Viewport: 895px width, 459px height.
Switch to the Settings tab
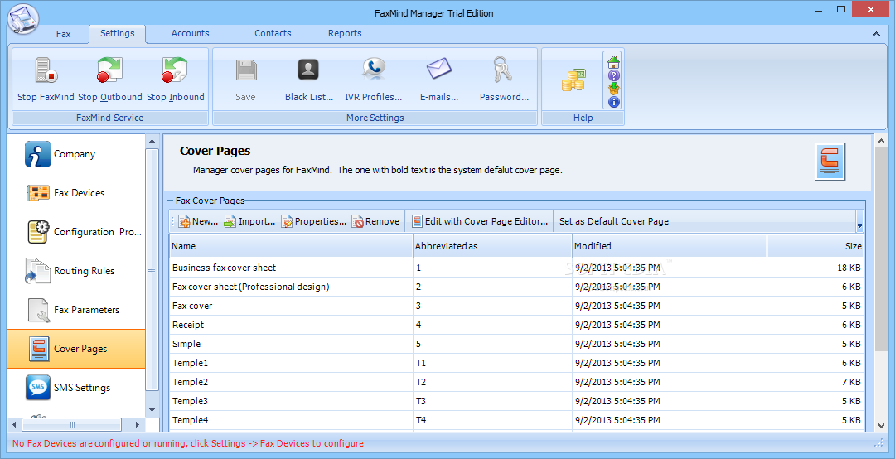point(118,34)
